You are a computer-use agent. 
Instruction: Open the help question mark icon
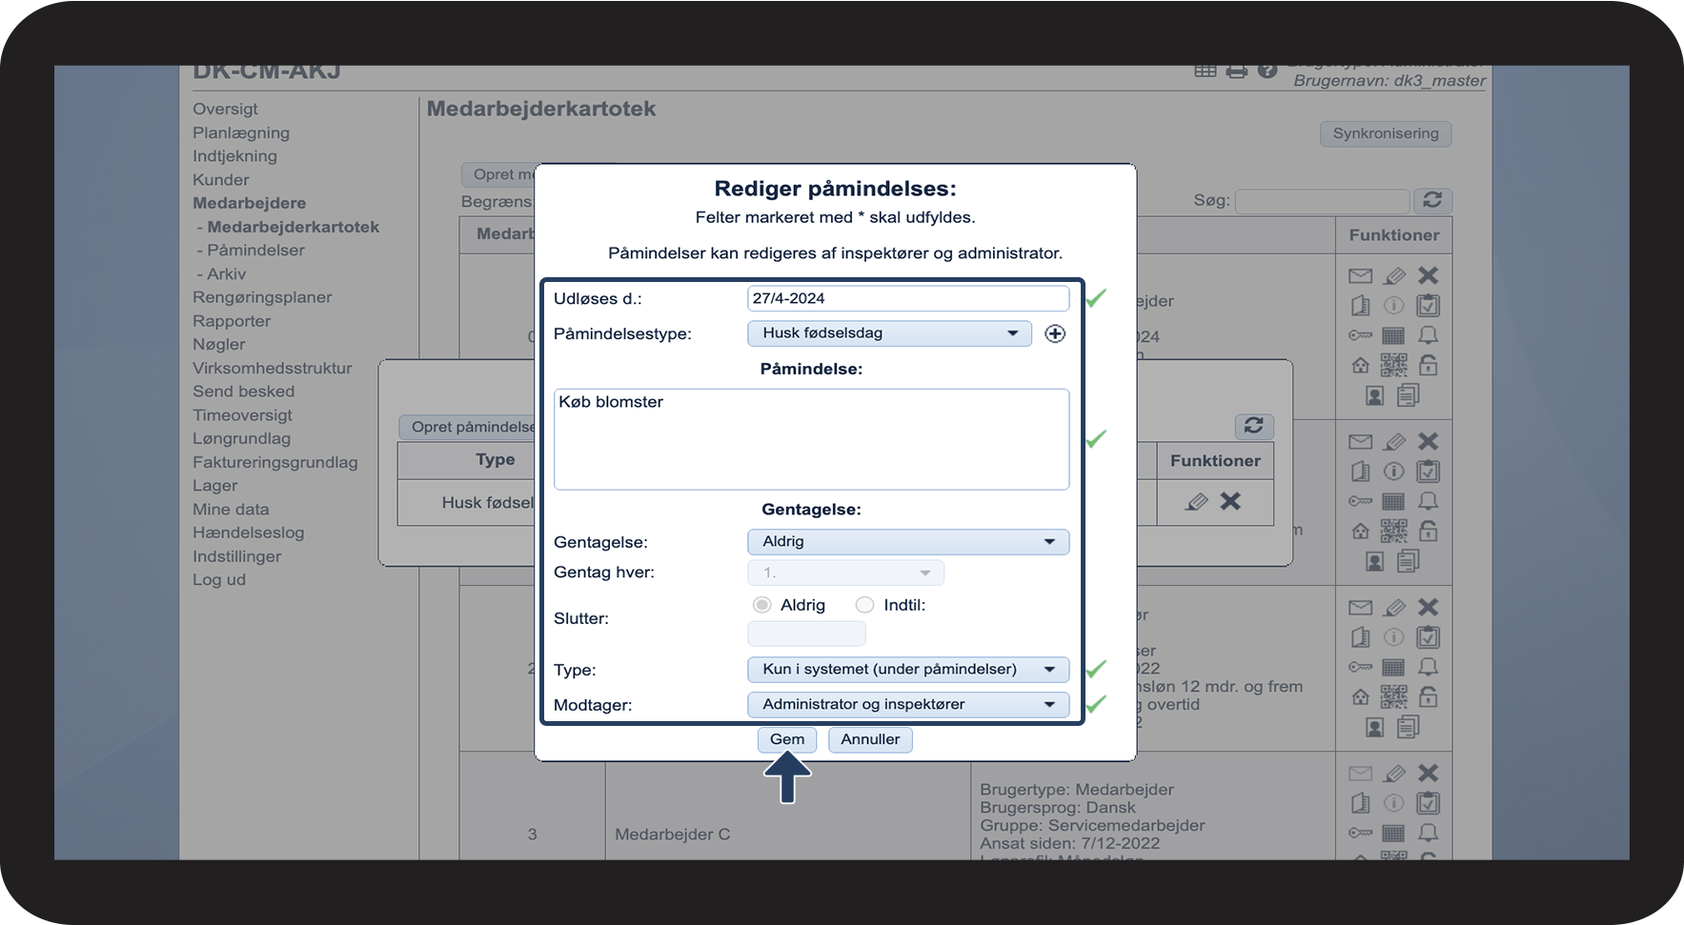(x=1267, y=71)
